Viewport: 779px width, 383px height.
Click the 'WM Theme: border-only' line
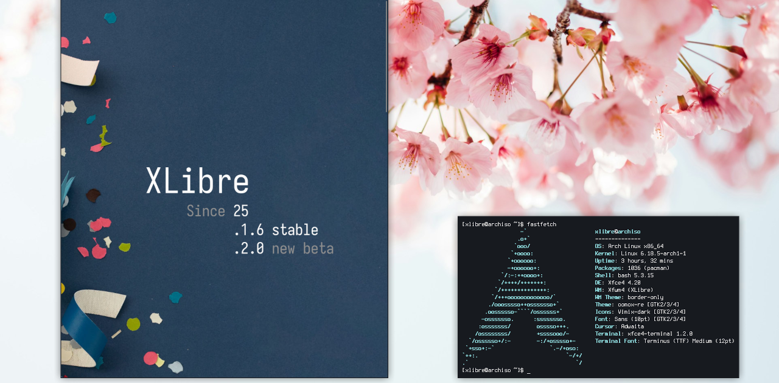[x=629, y=297]
